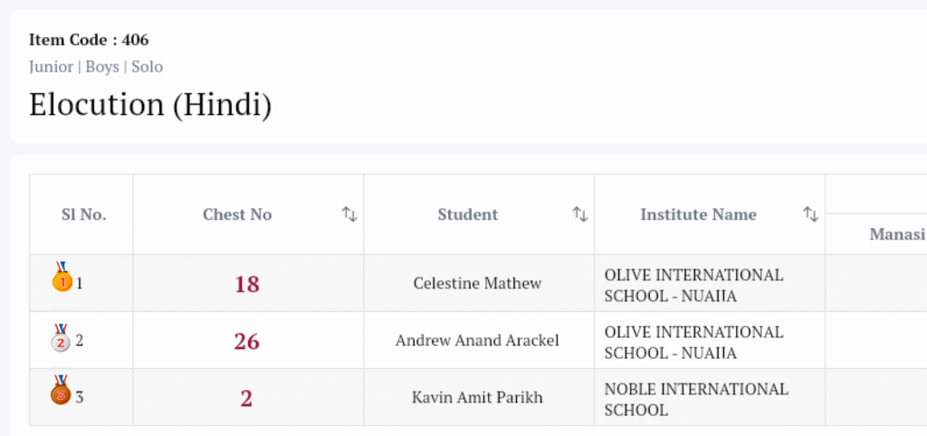This screenshot has height=436, width=927.
Task: Click student name Andrew Anand Arackel
Action: point(477,341)
